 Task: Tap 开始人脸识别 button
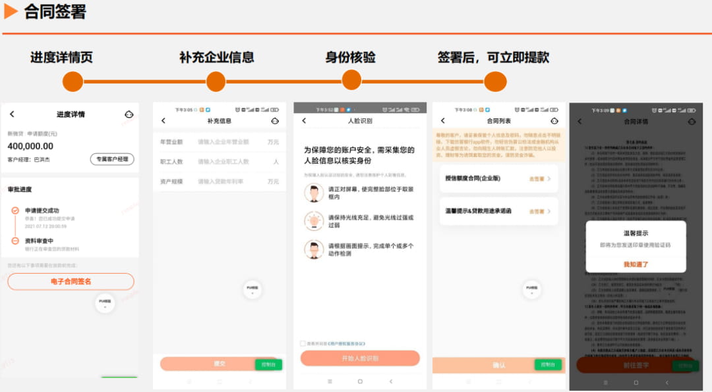[360, 358]
